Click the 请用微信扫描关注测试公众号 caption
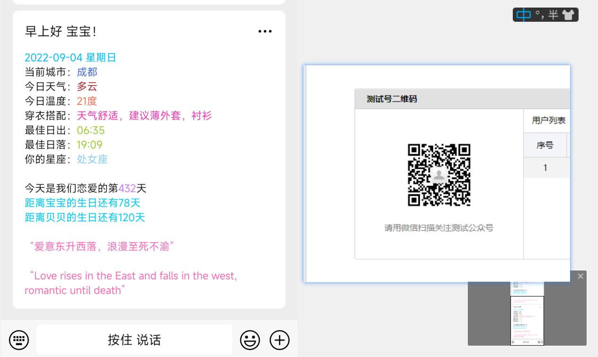The height and width of the screenshot is (357, 598). click(x=439, y=228)
